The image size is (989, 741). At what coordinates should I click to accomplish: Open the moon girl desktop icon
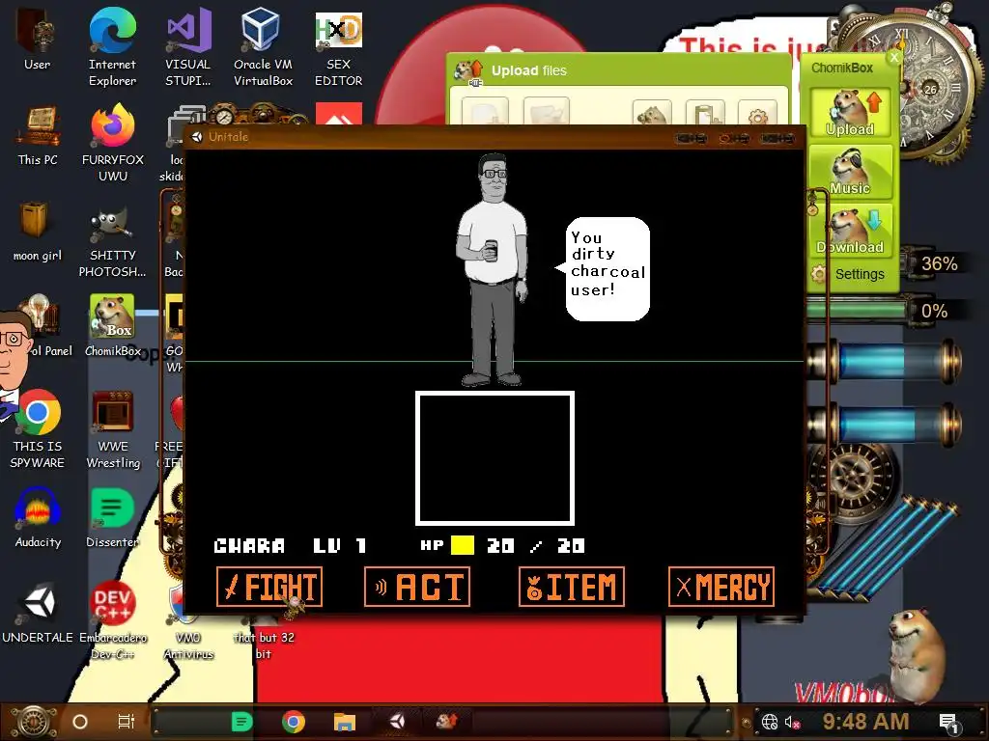(x=38, y=232)
